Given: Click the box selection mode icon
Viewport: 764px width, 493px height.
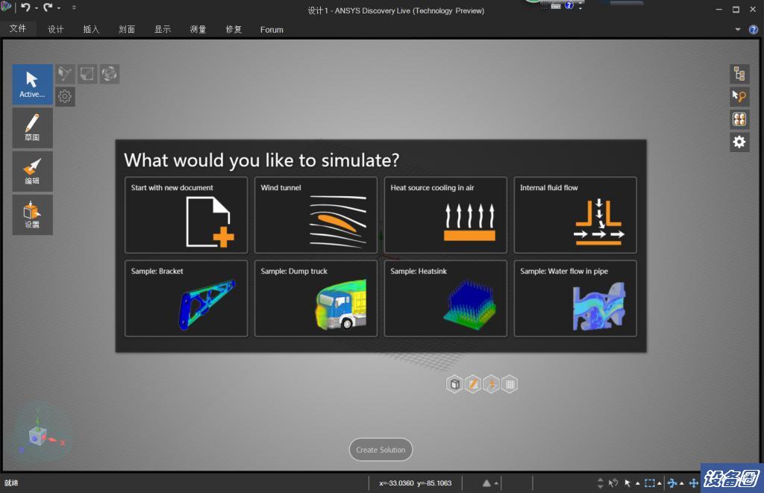Looking at the screenshot, I should tap(87, 74).
